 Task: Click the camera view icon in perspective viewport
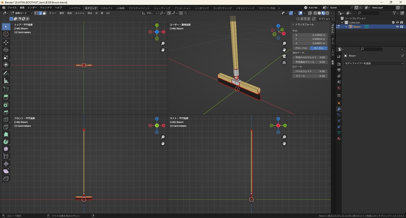pos(284,56)
